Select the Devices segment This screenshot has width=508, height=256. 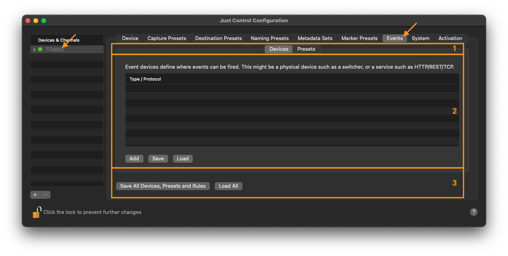coord(279,49)
